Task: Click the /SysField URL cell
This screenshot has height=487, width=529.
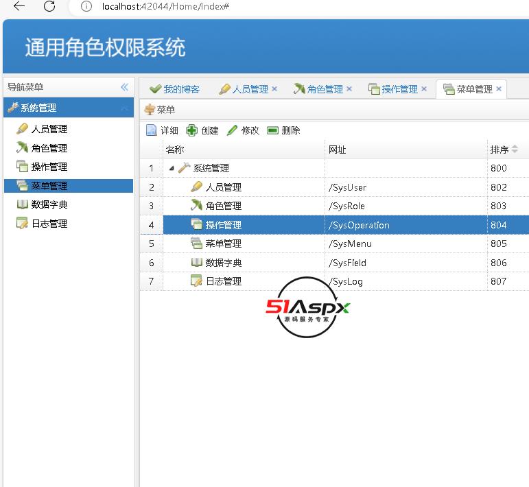Action: point(406,263)
